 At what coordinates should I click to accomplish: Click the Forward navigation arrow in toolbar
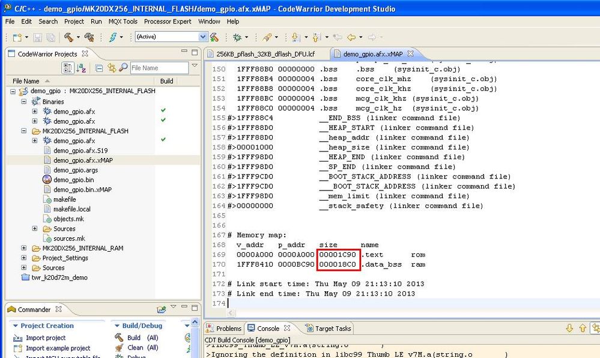pos(372,37)
